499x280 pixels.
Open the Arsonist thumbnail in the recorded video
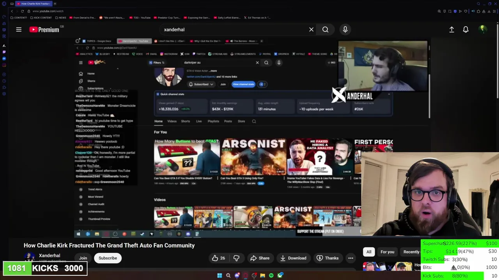point(253,156)
